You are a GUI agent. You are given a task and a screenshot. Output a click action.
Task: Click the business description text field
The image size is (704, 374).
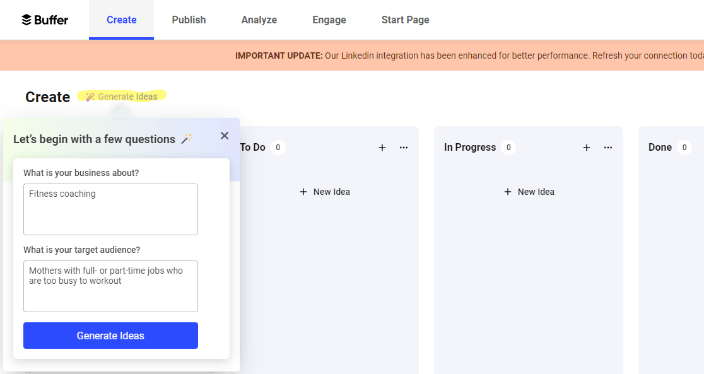click(x=110, y=208)
